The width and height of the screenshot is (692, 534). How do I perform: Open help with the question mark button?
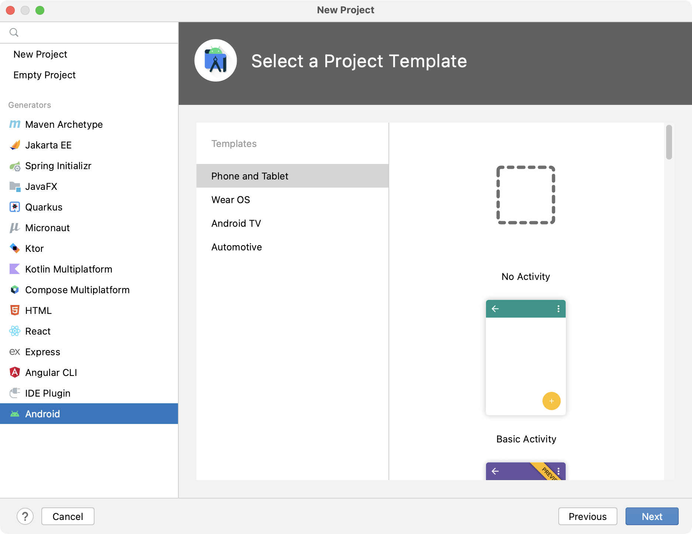point(25,516)
